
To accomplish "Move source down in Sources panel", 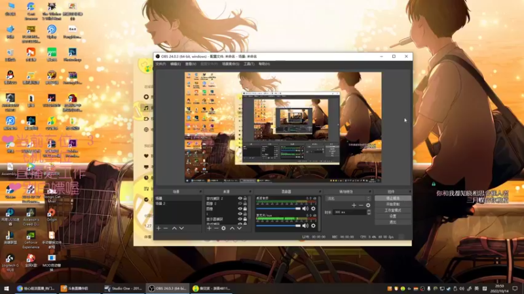I will click(239, 228).
